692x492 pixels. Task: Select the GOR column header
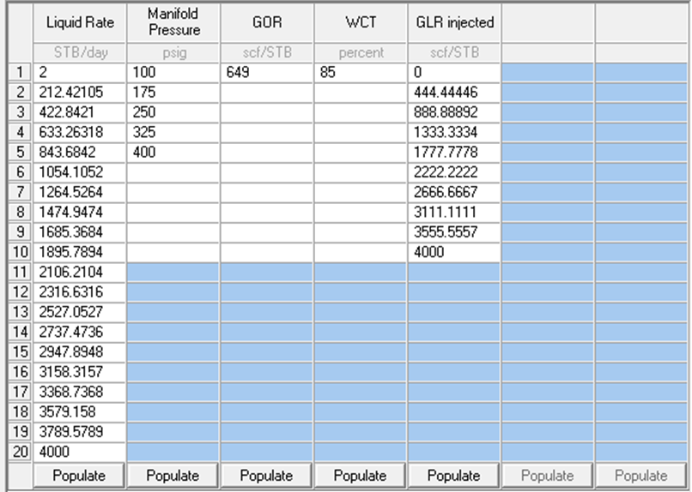(x=266, y=23)
